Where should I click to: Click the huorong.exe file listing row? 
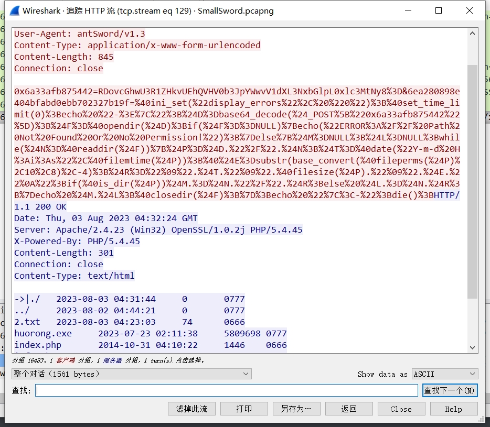pos(151,333)
